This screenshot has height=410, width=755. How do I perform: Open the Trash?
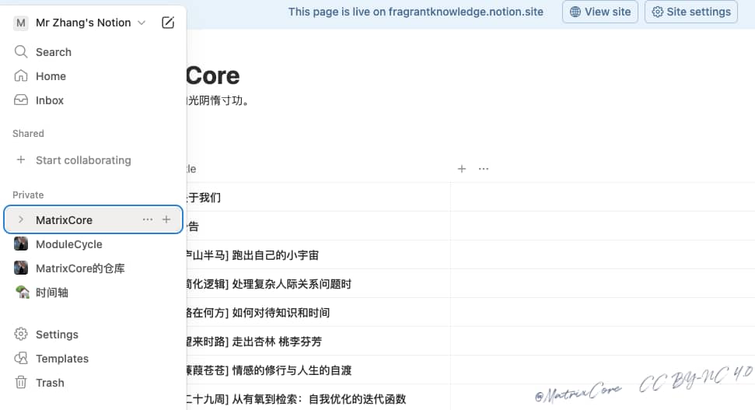point(50,383)
